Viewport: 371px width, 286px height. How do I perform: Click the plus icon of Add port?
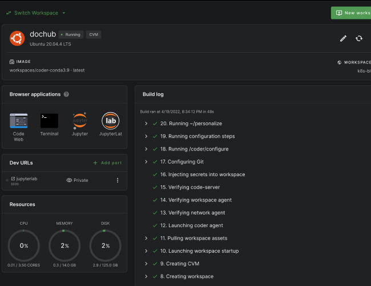95,162
